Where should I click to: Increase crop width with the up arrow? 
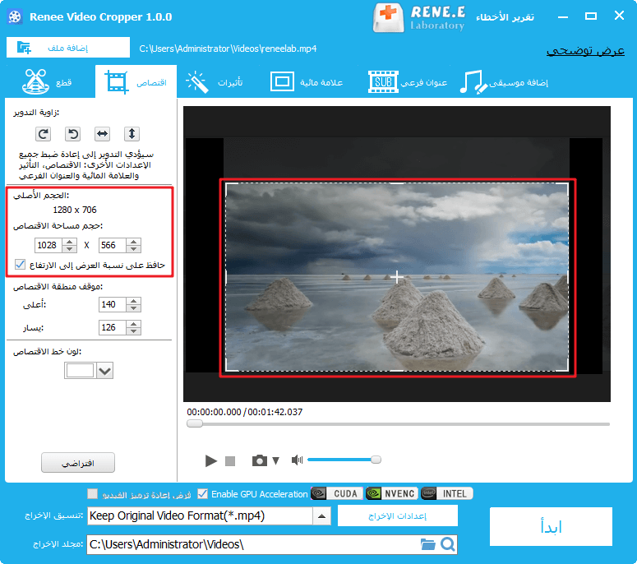coord(70,242)
